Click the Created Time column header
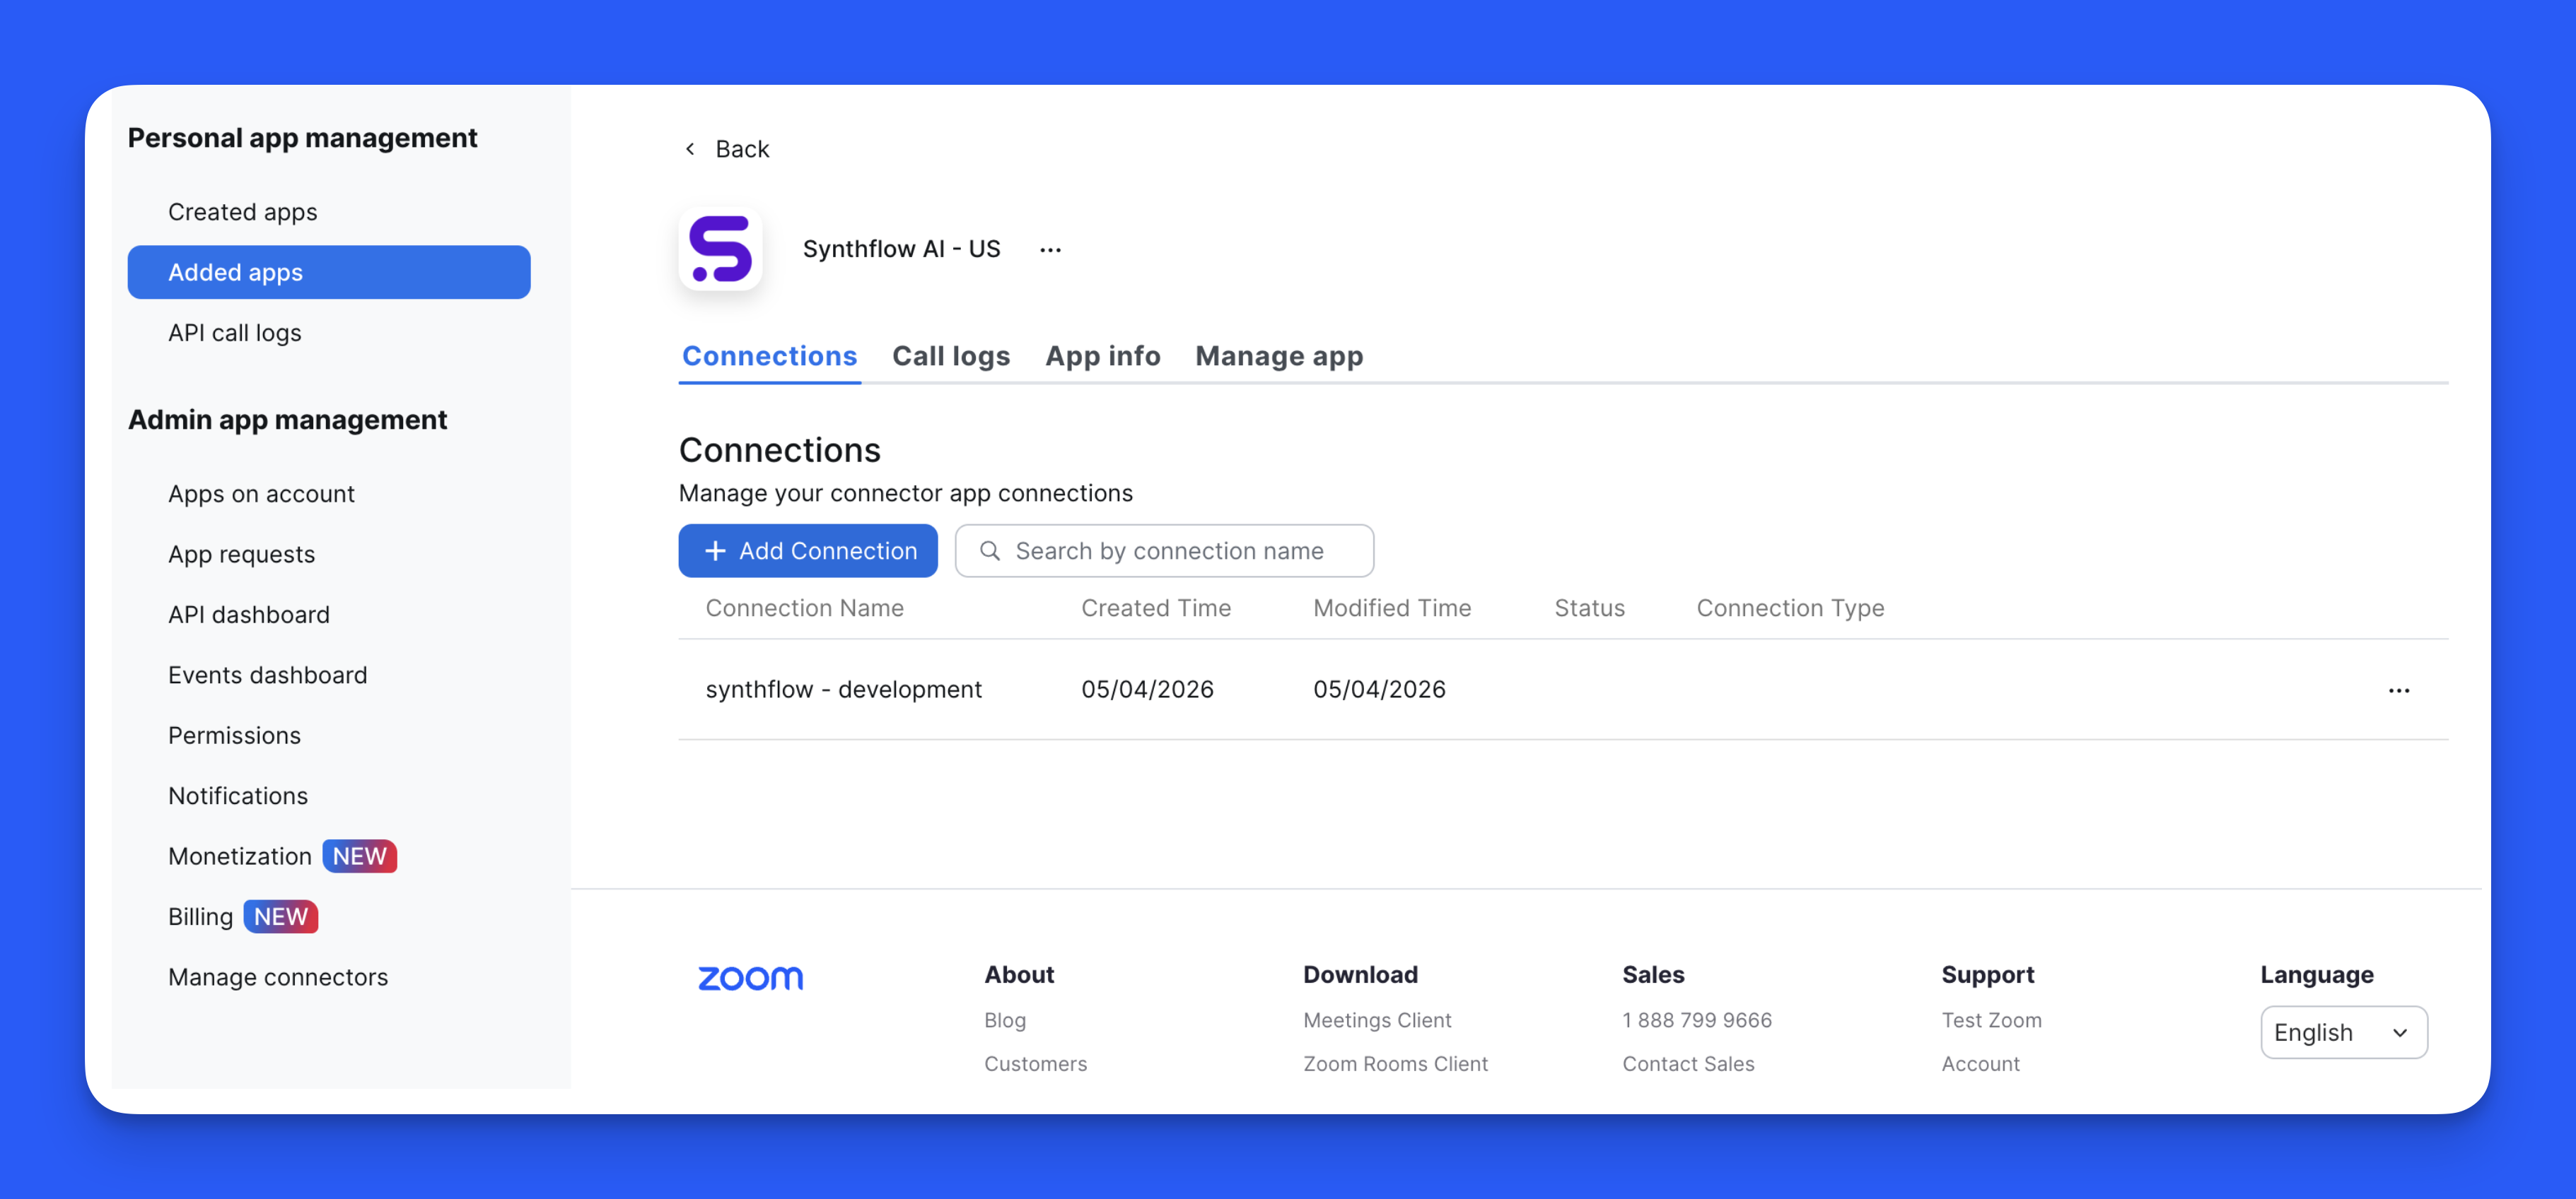Screen dimensions: 2576x1199 tap(1156, 608)
